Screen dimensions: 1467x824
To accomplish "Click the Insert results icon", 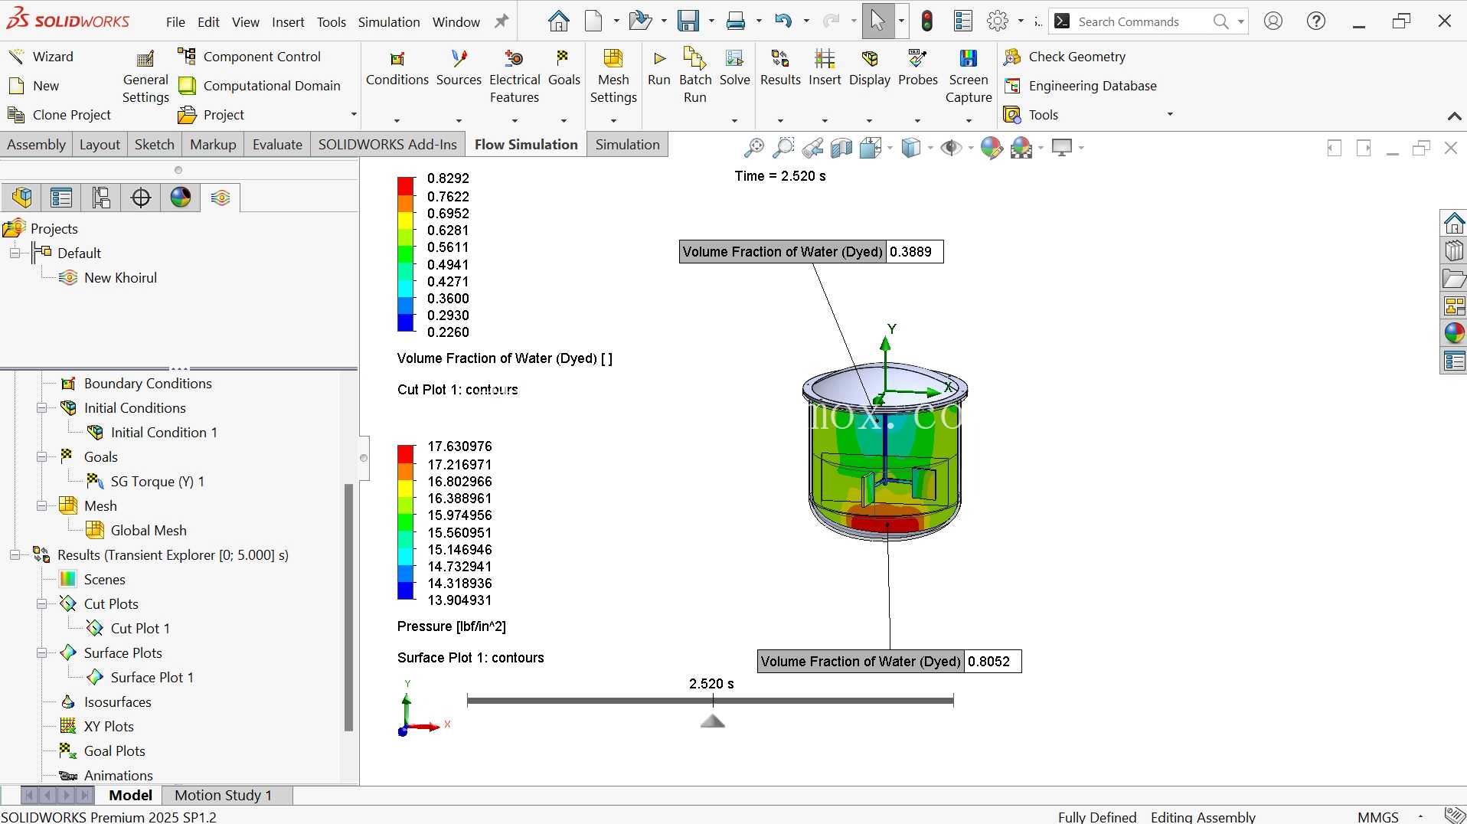I will (825, 59).
